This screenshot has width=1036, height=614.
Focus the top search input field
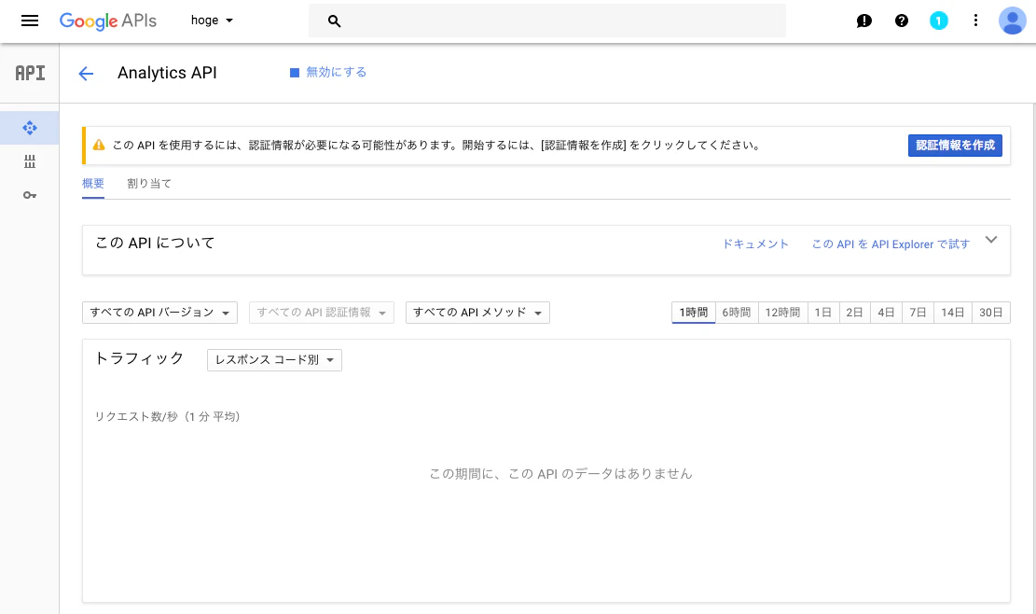(547, 21)
